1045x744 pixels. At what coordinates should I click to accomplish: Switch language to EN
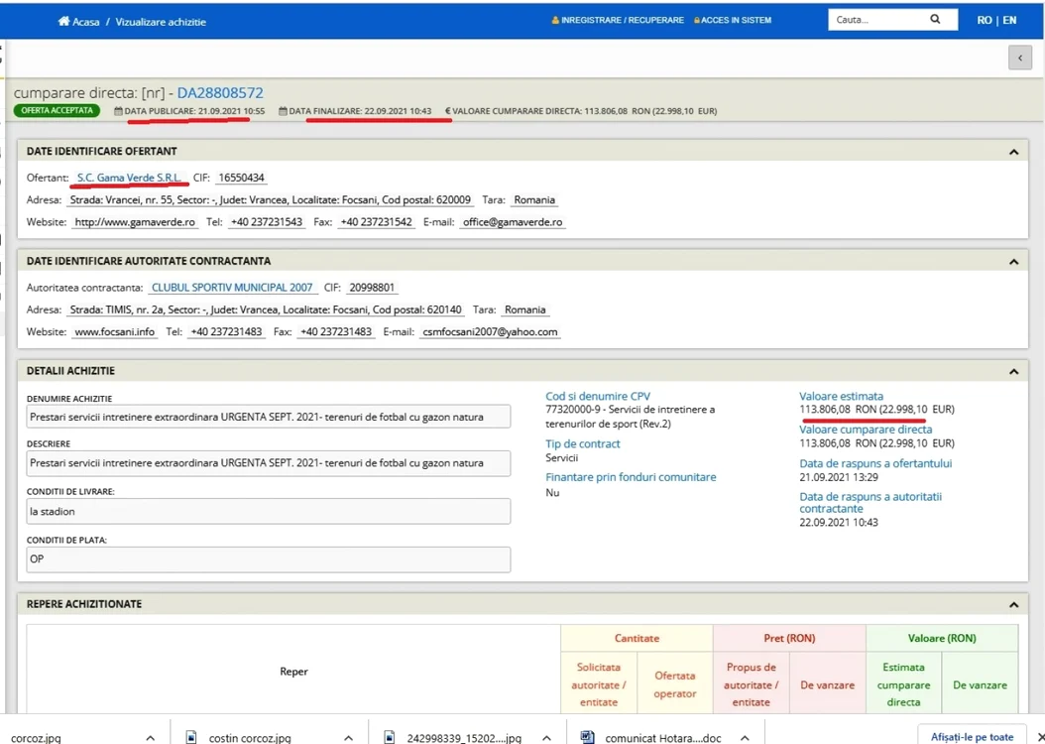(1009, 20)
